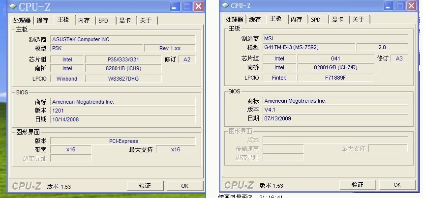Open the 缓存 tab in left CPU-Z window
The height and width of the screenshot is (198, 423).
click(43, 21)
